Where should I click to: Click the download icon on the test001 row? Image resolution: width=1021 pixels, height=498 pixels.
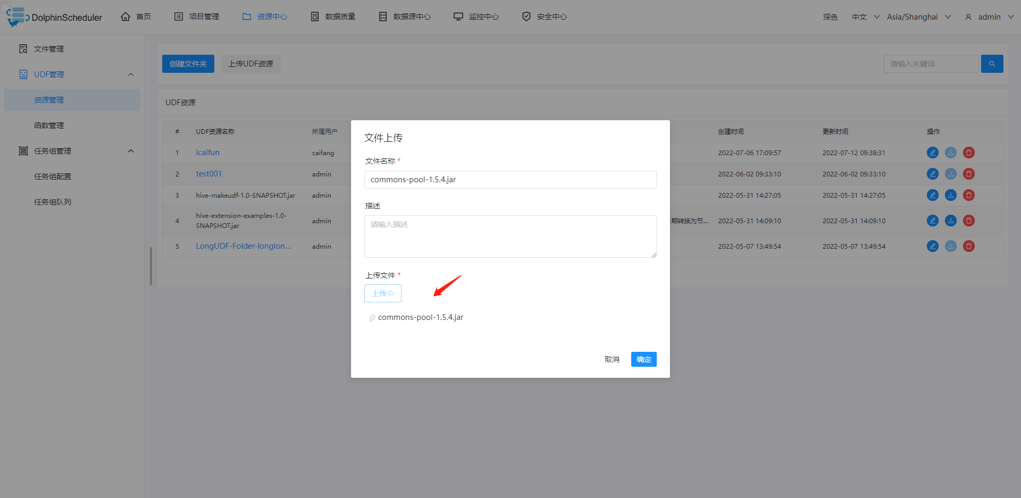(950, 174)
